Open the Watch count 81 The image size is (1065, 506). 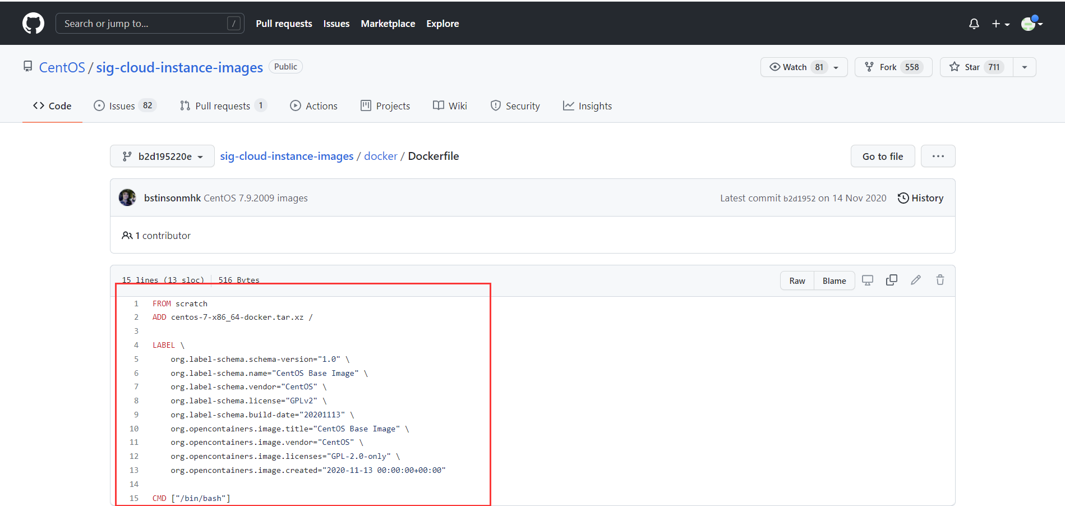tap(819, 67)
